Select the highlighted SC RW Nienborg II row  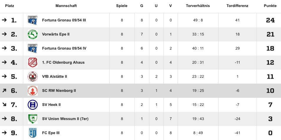tap(140, 91)
